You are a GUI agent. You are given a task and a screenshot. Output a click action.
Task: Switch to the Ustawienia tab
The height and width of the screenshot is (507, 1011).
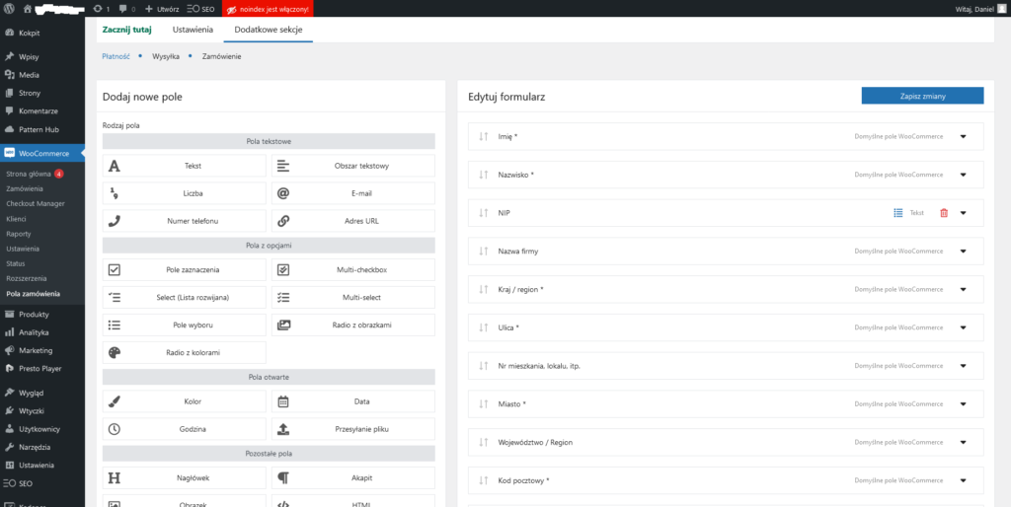(193, 30)
